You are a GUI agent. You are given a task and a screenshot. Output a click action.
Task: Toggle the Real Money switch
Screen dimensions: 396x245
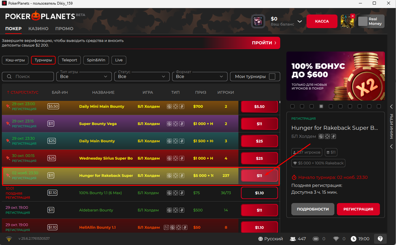pyautogui.click(x=363, y=21)
